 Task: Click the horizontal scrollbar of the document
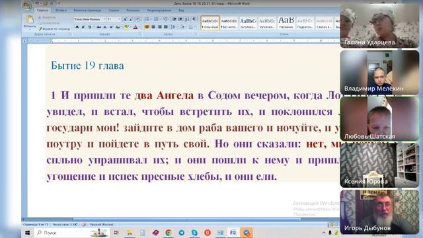coord(186,219)
